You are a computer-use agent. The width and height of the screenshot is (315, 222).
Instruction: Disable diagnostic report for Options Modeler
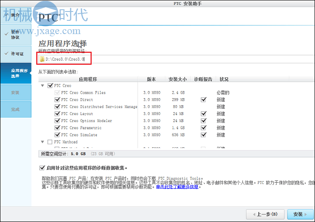click(x=204, y=121)
